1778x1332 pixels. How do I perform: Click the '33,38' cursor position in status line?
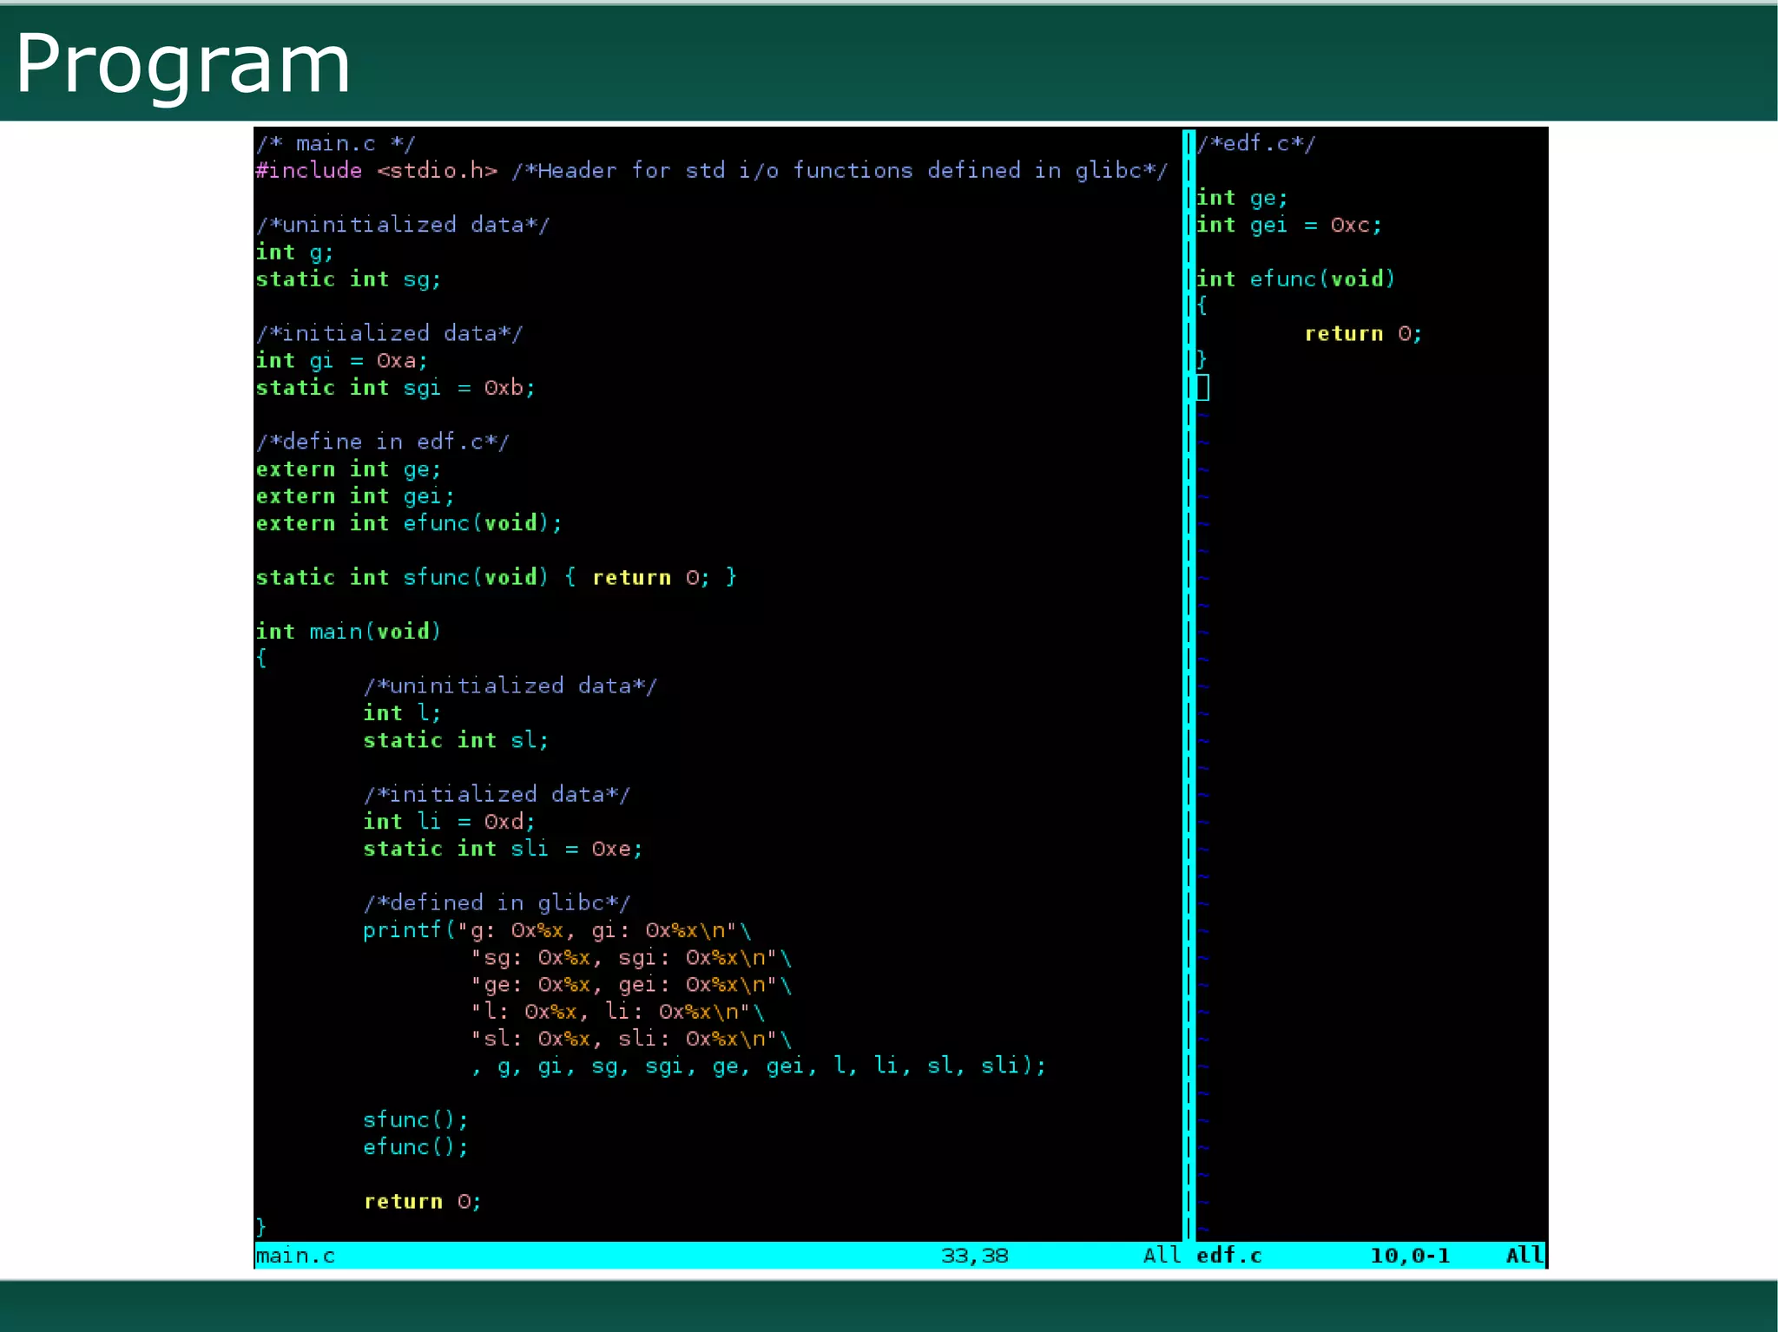tap(975, 1256)
